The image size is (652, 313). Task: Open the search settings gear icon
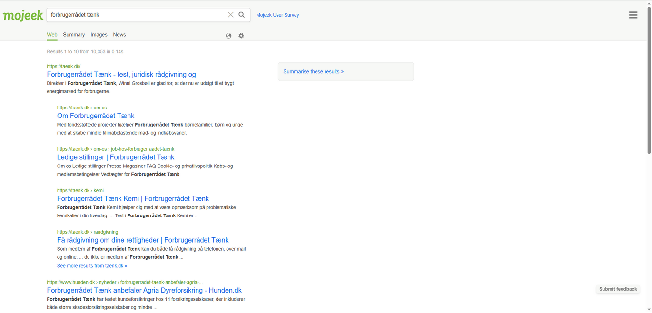tap(241, 36)
